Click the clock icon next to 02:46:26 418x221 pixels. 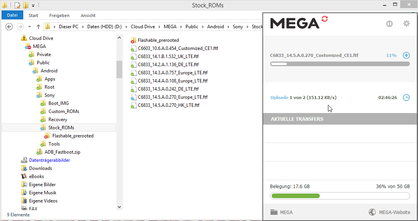[x=406, y=98]
